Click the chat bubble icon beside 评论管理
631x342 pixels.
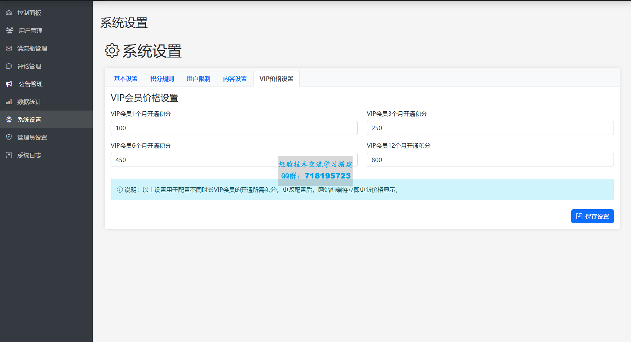(9, 66)
